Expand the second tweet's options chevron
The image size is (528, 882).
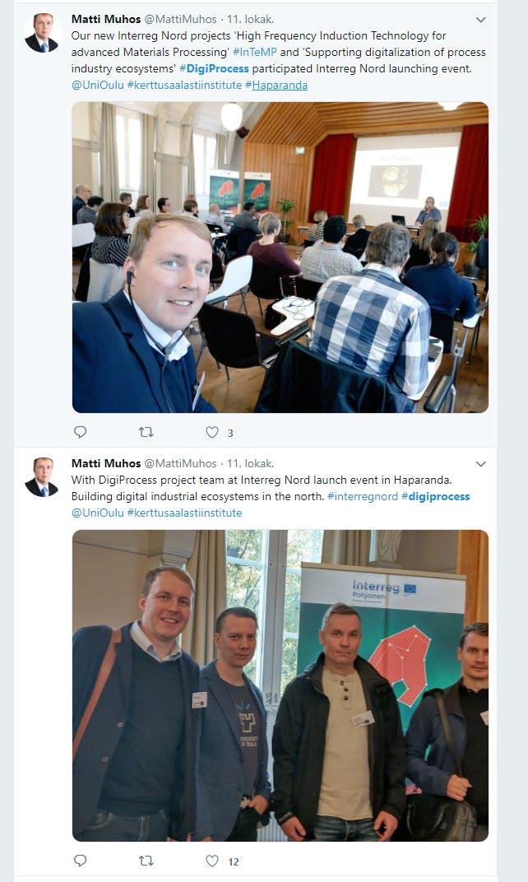pyautogui.click(x=481, y=464)
